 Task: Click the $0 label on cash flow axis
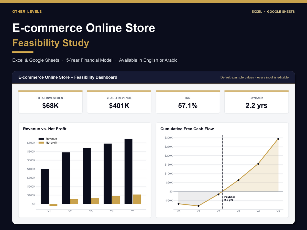pyautogui.click(x=171, y=191)
